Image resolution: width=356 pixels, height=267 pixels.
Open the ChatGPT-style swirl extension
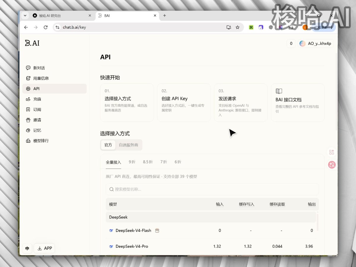[271, 27]
